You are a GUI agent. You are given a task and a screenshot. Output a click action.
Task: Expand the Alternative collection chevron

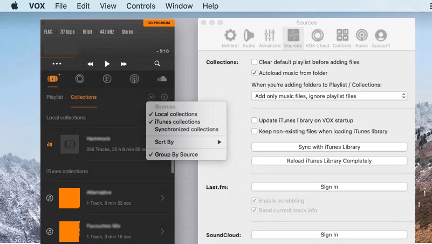[162, 198]
